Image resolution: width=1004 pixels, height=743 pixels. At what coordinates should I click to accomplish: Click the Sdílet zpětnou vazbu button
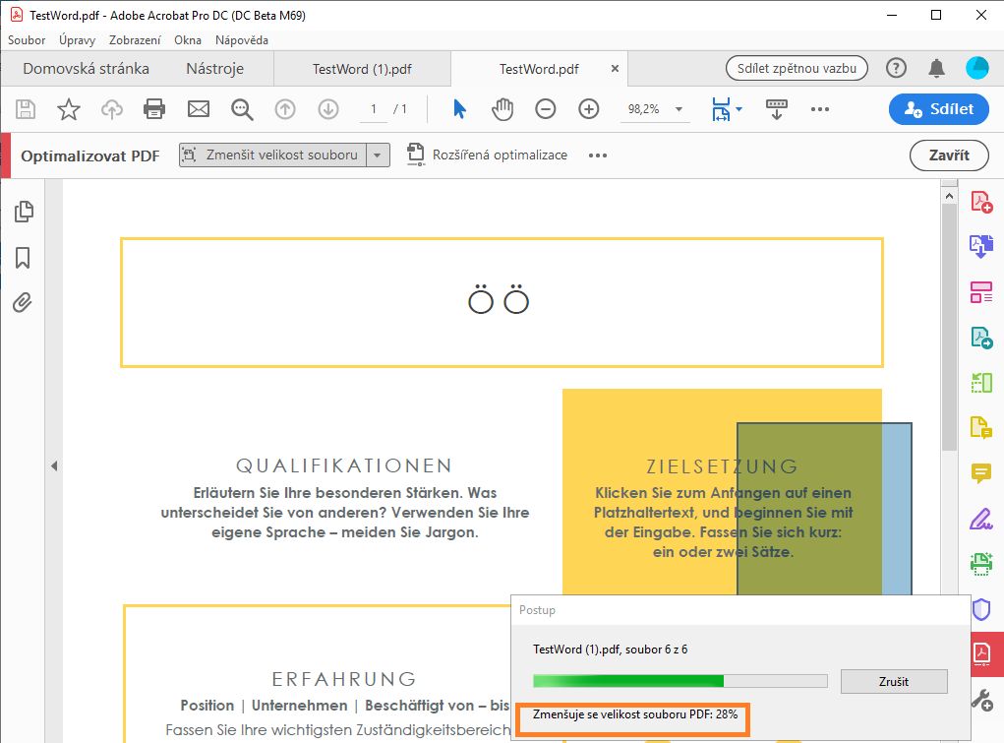click(797, 68)
